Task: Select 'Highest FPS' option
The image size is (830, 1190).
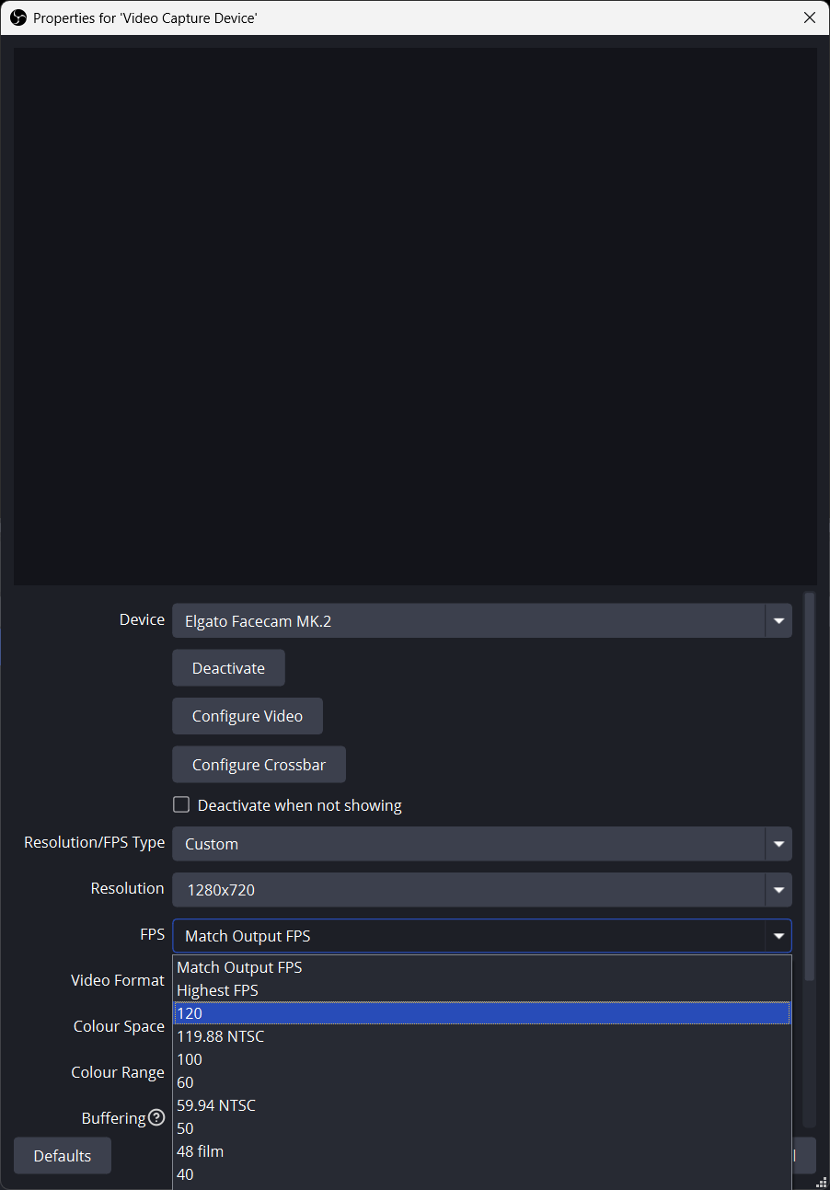Action: click(217, 990)
